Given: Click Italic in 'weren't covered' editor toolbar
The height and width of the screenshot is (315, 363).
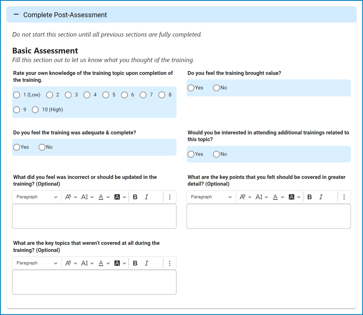Looking at the screenshot, I should [x=147, y=263].
